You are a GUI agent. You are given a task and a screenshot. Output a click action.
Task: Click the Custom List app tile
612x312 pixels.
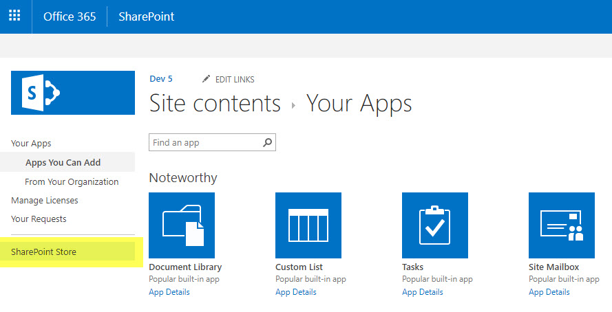(x=308, y=225)
